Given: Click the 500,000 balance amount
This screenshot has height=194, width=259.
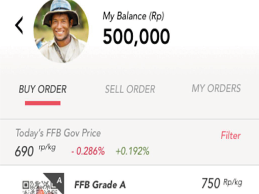Looking at the screenshot, I should coord(136,37).
